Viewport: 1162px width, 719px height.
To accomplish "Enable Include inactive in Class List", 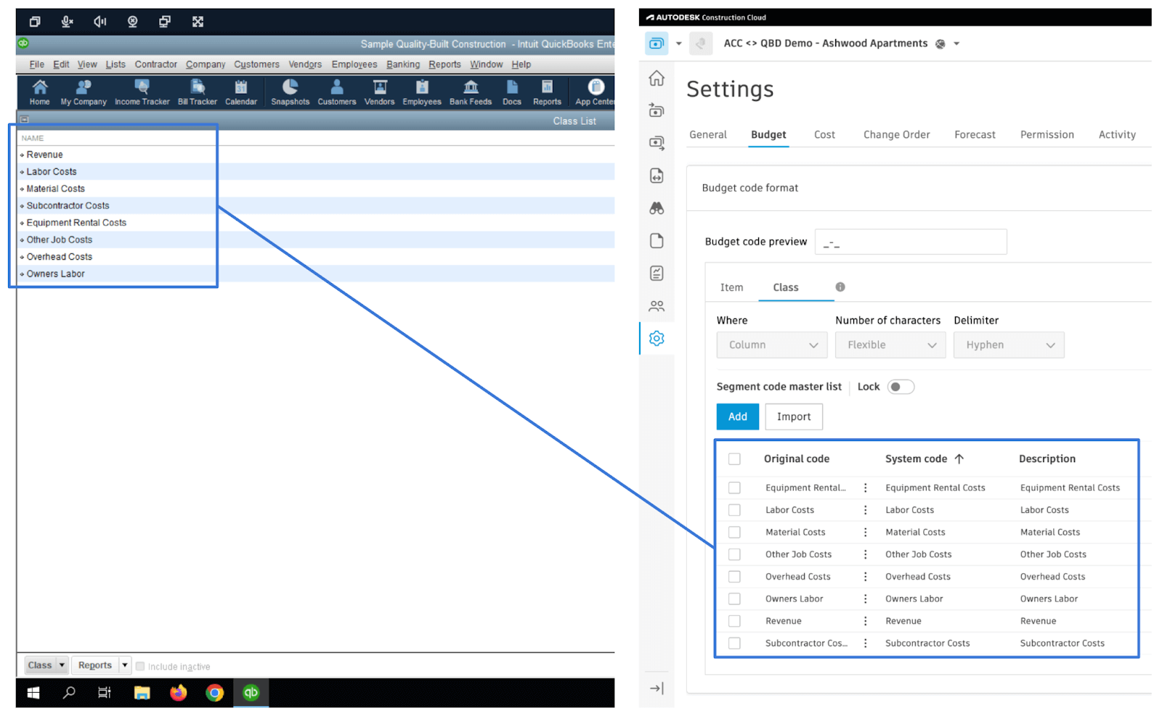I will pyautogui.click(x=140, y=666).
